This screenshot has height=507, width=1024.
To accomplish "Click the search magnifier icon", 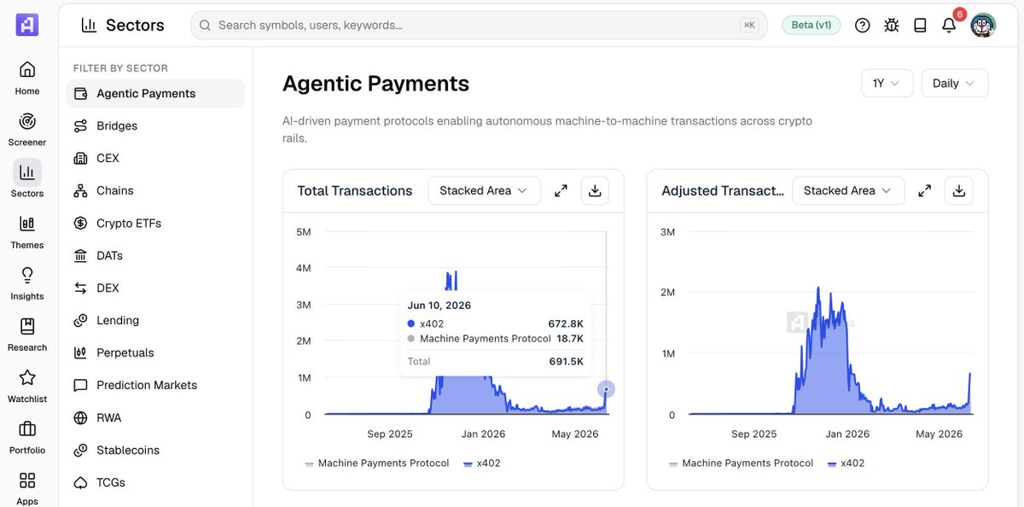I will [x=205, y=25].
